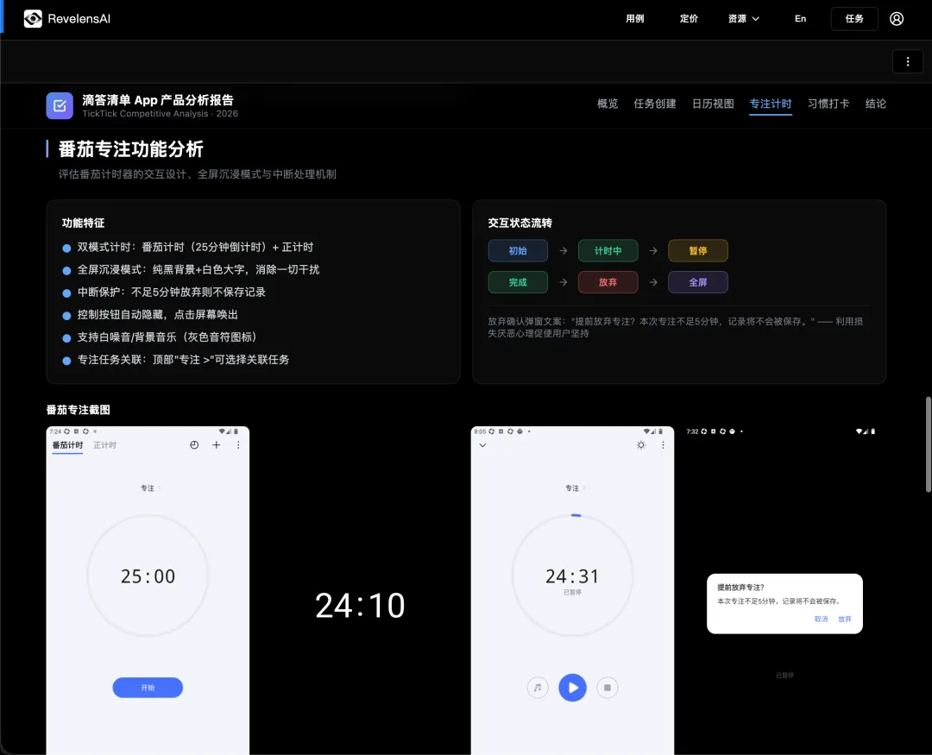The width and height of the screenshot is (932, 755).
Task: Click the RevelensAI logo icon
Action: tap(33, 19)
